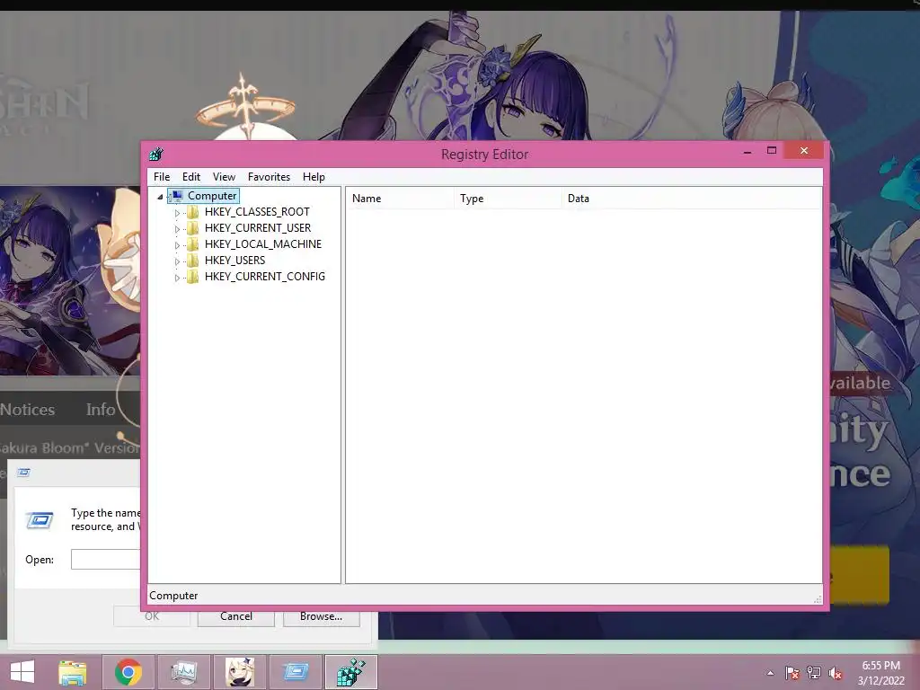This screenshot has height=690, width=920.
Task: Collapse the Computer tree node
Action: click(160, 197)
